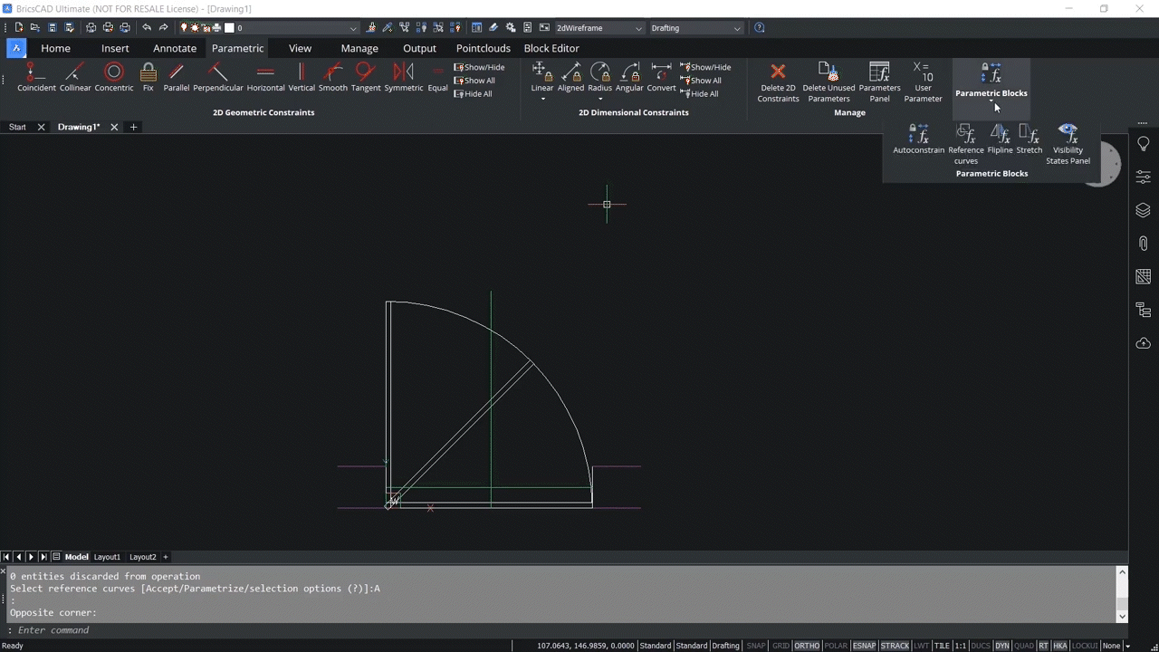Select the parametric Stretch tool
The width and height of the screenshot is (1159, 652).
[1029, 139]
